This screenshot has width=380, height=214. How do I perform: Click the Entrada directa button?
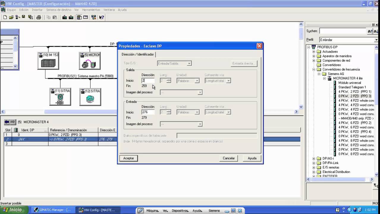click(x=244, y=64)
